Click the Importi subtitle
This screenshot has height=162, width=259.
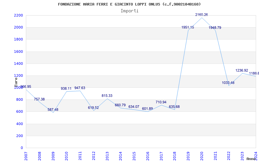pyautogui.click(x=129, y=11)
